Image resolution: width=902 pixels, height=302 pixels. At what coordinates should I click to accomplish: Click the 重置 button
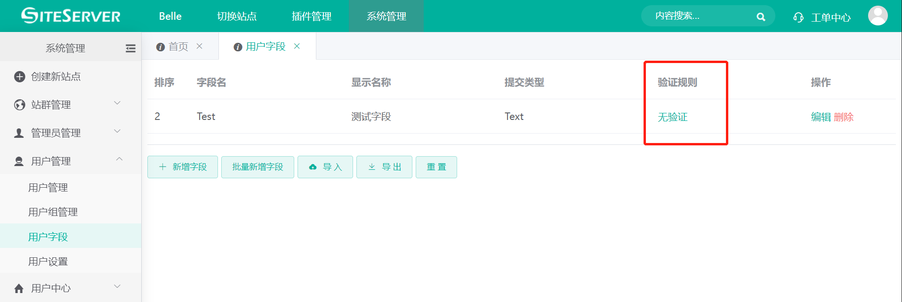436,167
